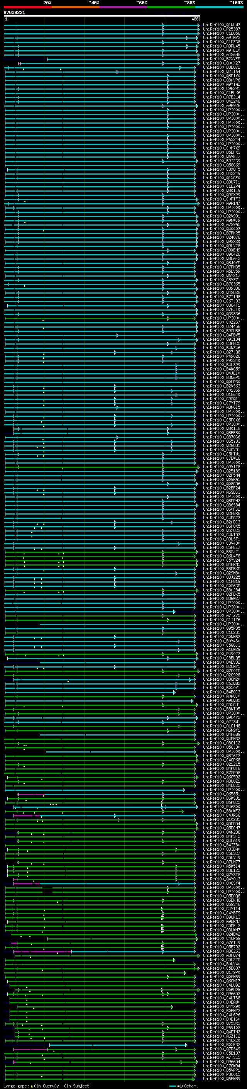The height and width of the screenshot is (1089, 247).
Task: Open hit UniRef100_P25387
Action: click(222, 29)
